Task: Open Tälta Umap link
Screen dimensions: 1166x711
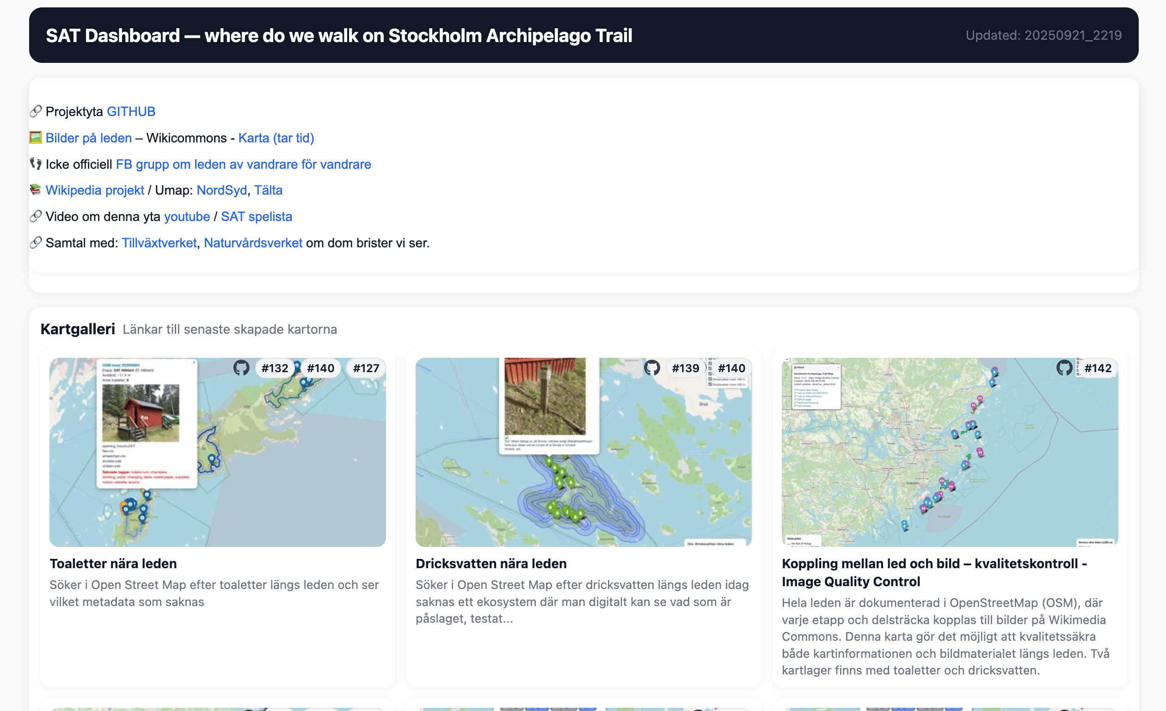Action: coord(268,190)
